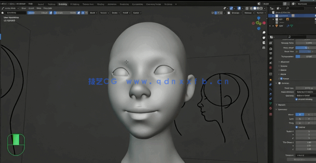Open the Cursor dropdown in tool header
Viewport: 316px width, 163px height.
(137, 13)
